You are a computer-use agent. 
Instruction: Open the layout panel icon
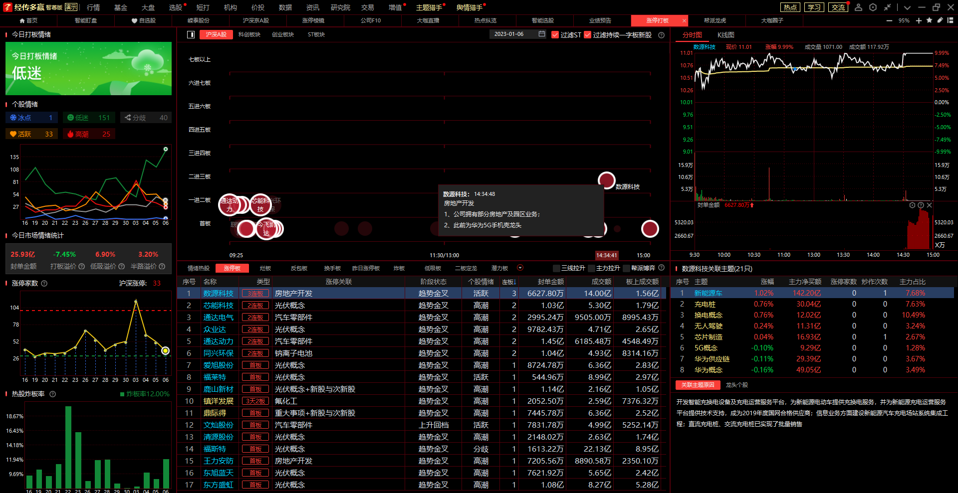[x=951, y=20]
